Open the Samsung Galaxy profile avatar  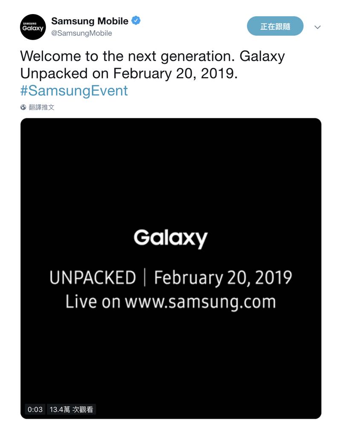click(33, 27)
